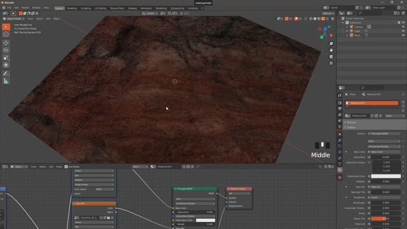Image resolution: width=407 pixels, height=229 pixels.
Task: Hide the Plane object in outliner
Action: pos(403,35)
